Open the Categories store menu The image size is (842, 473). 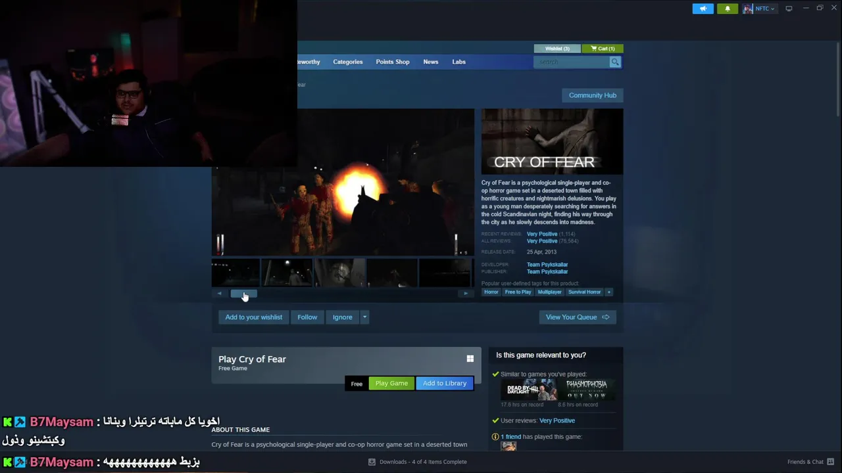click(347, 62)
